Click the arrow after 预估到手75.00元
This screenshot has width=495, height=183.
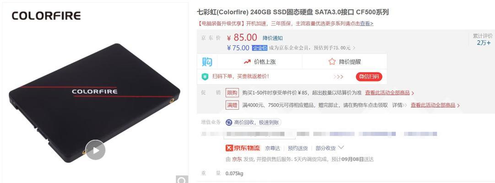click(354, 48)
